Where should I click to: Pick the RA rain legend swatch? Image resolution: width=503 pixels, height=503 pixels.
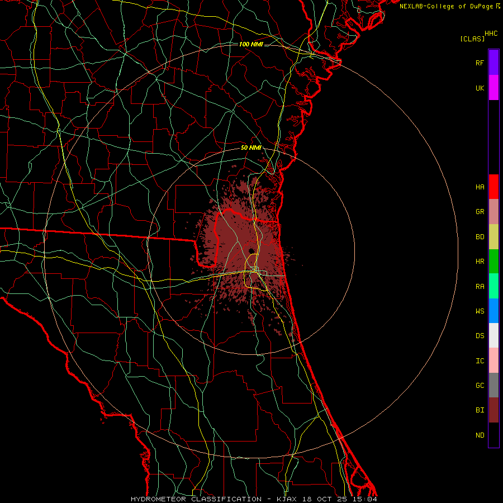(493, 286)
